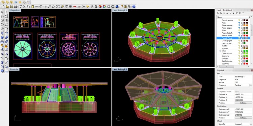Screen dimensions: 253x126
Task: Click the layer filter funnel icon
Action: pyautogui.click(x=237, y=13)
